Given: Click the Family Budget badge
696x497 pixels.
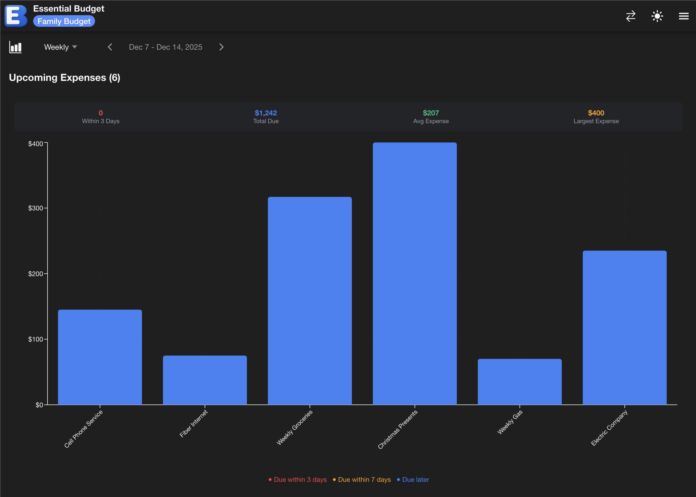Looking at the screenshot, I should tap(64, 22).
